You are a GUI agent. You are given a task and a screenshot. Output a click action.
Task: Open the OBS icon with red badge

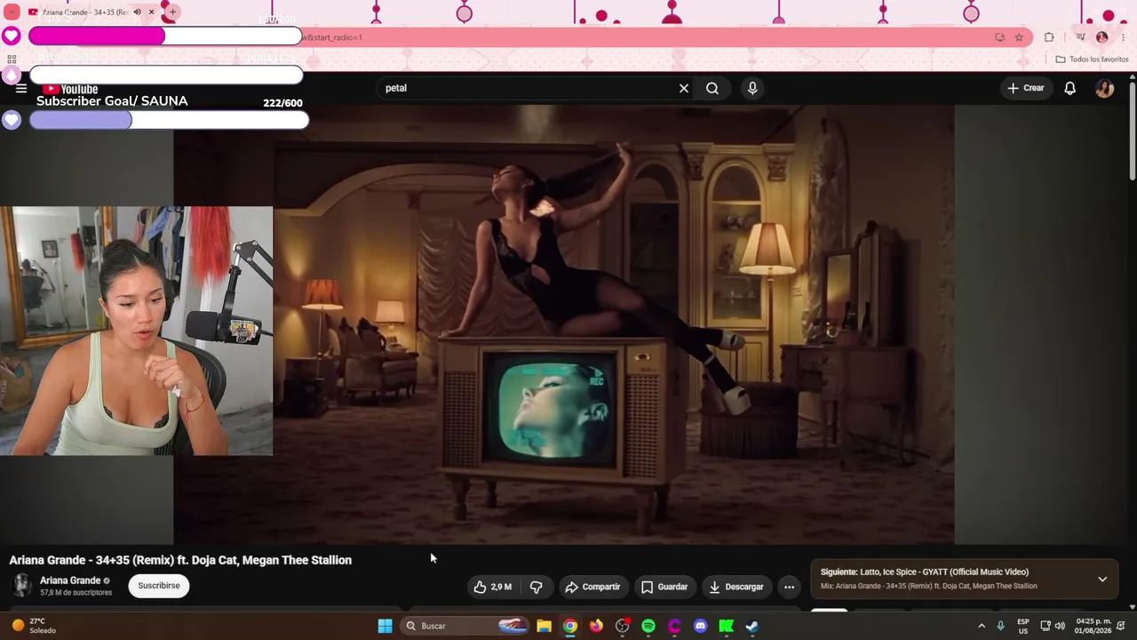[623, 626]
